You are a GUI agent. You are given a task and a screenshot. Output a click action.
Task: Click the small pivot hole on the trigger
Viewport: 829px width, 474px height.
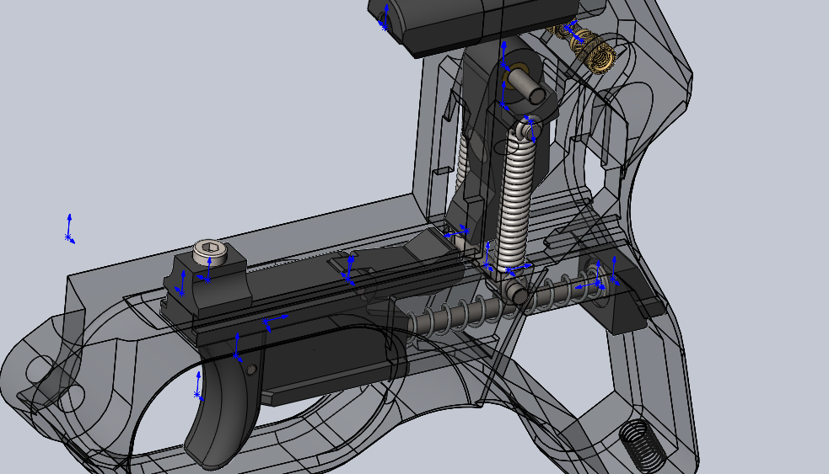[x=250, y=370]
